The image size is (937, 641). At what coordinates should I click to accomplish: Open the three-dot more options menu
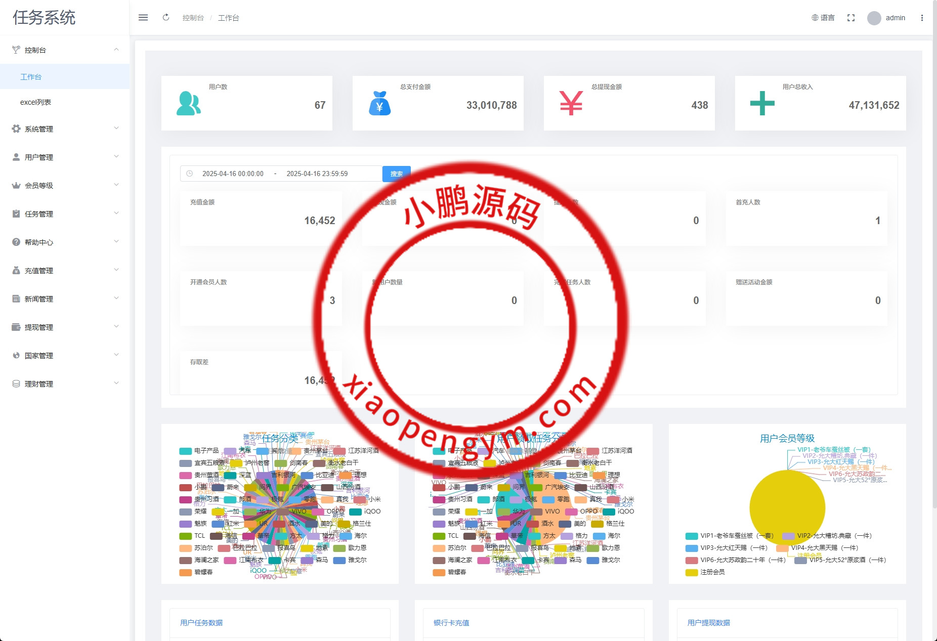pos(922,18)
